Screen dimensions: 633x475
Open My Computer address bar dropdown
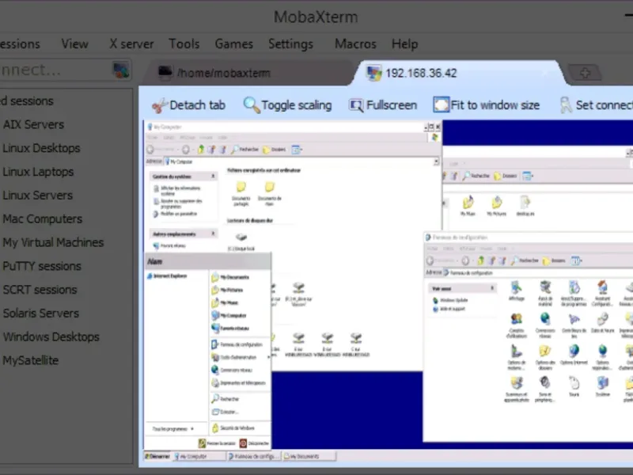click(436, 161)
